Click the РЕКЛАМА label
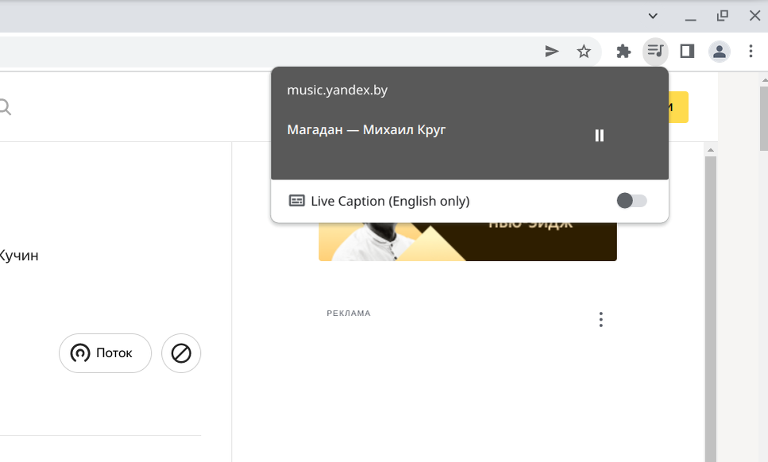Viewport: 768px width, 462px height. (349, 314)
